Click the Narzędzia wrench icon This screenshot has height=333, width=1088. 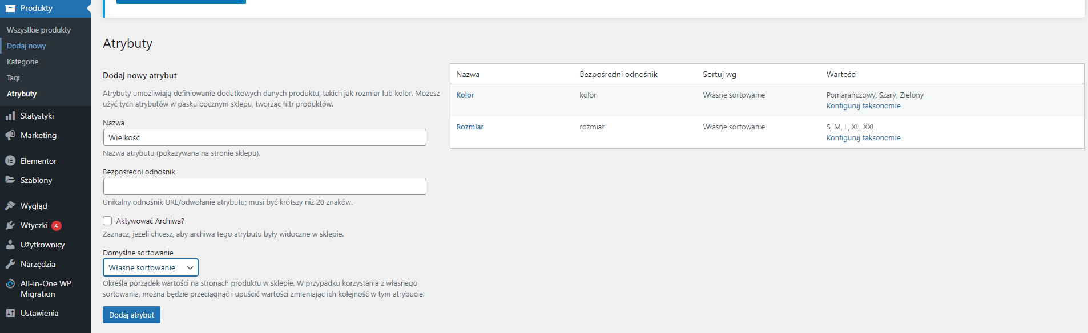coord(10,264)
